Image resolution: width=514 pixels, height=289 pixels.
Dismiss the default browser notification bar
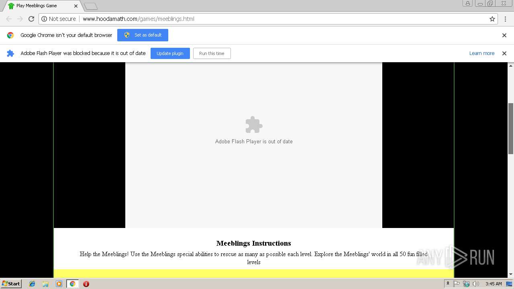point(504,35)
